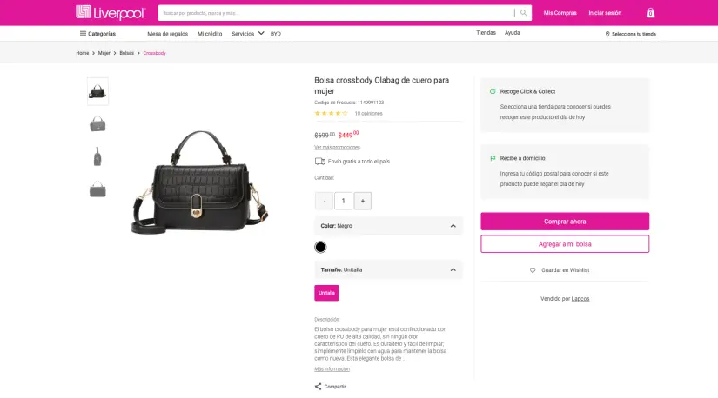Screen dimensions: 718x398
Task: Click the Wishlist heart icon
Action: click(533, 270)
